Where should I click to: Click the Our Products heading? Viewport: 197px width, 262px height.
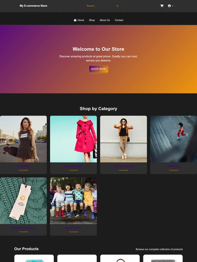point(27,249)
